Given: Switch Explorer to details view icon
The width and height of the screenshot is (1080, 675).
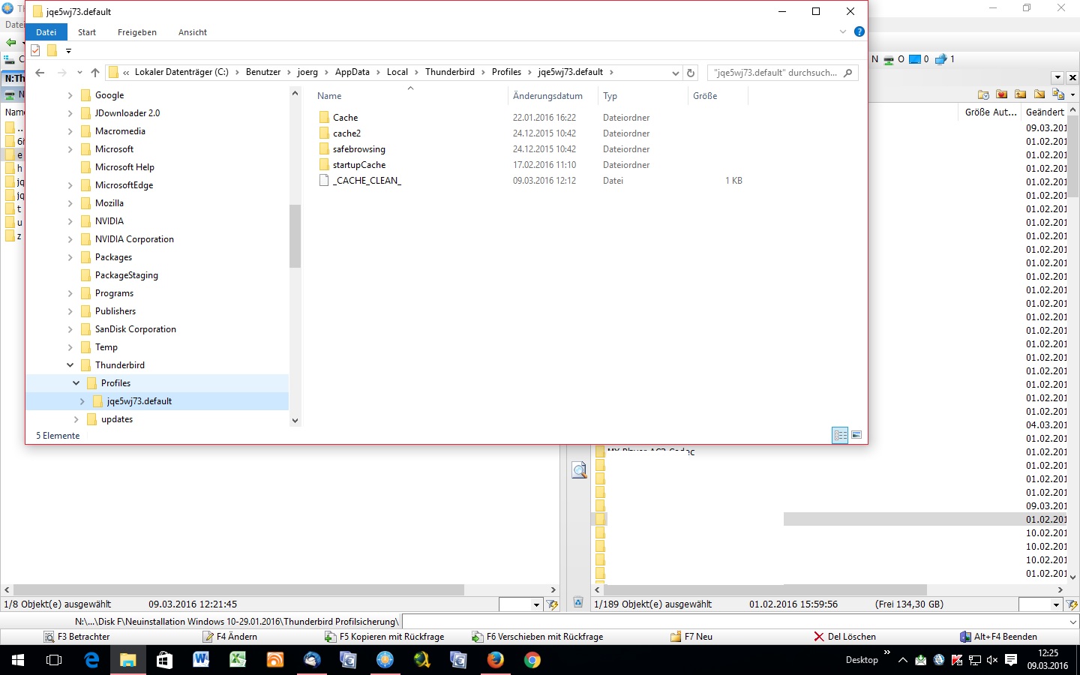Looking at the screenshot, I should 840,435.
